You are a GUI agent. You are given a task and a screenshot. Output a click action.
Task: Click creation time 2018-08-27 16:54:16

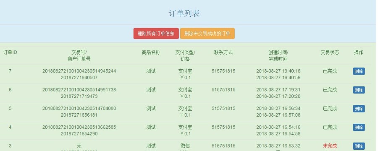[278, 127]
